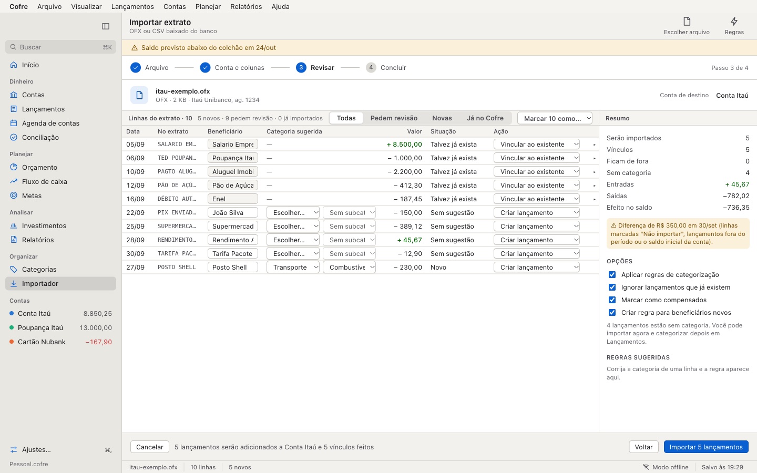
Task: Switch to Novas filter tab
Action: coord(442,118)
